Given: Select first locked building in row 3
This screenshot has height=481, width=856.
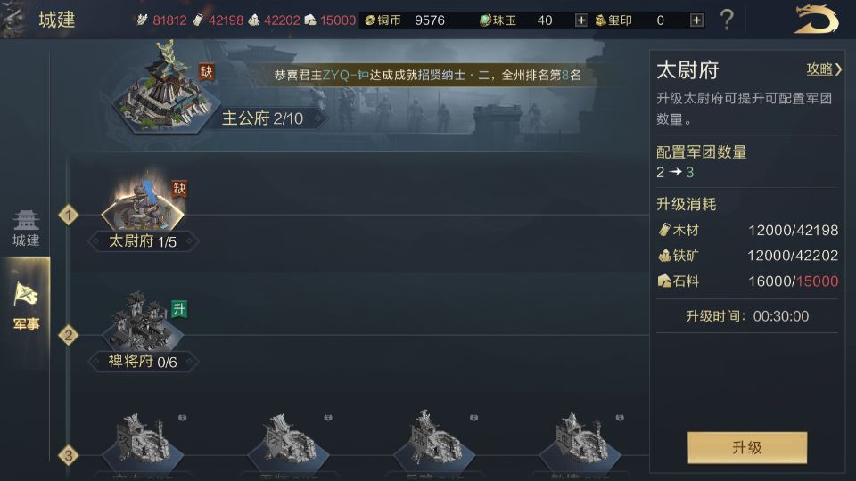Looking at the screenshot, I should 143,441.
